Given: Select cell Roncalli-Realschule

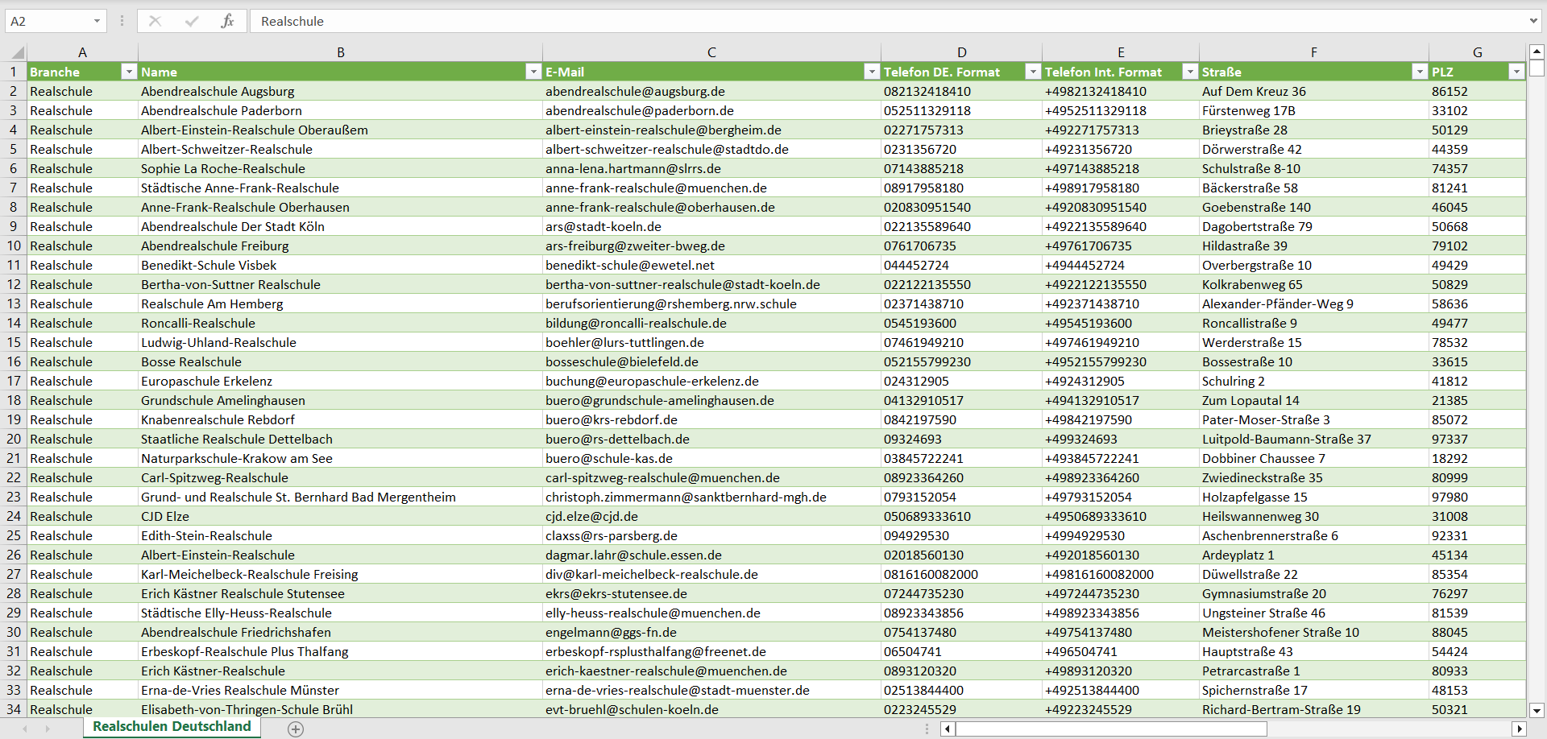Looking at the screenshot, I should 340,323.
